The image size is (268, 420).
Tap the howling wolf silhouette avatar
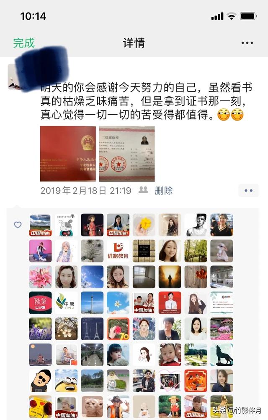tap(222, 354)
